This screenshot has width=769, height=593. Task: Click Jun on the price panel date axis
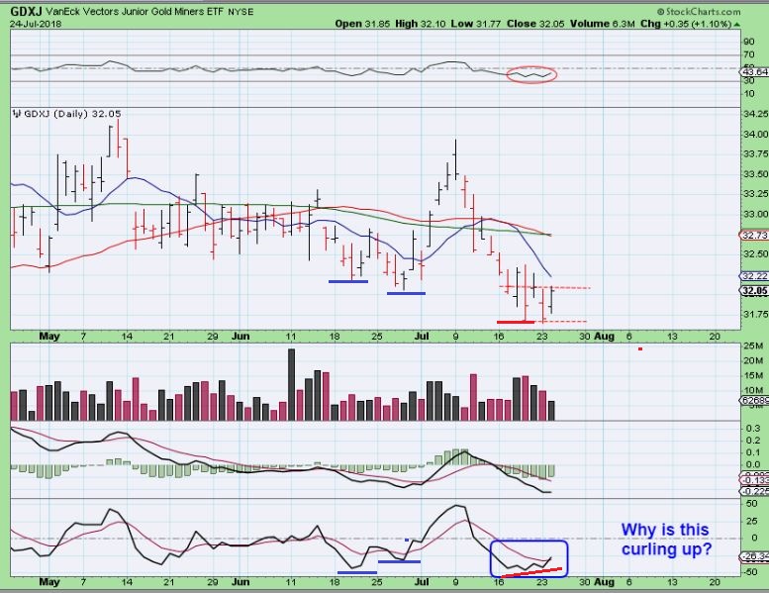tap(240, 337)
